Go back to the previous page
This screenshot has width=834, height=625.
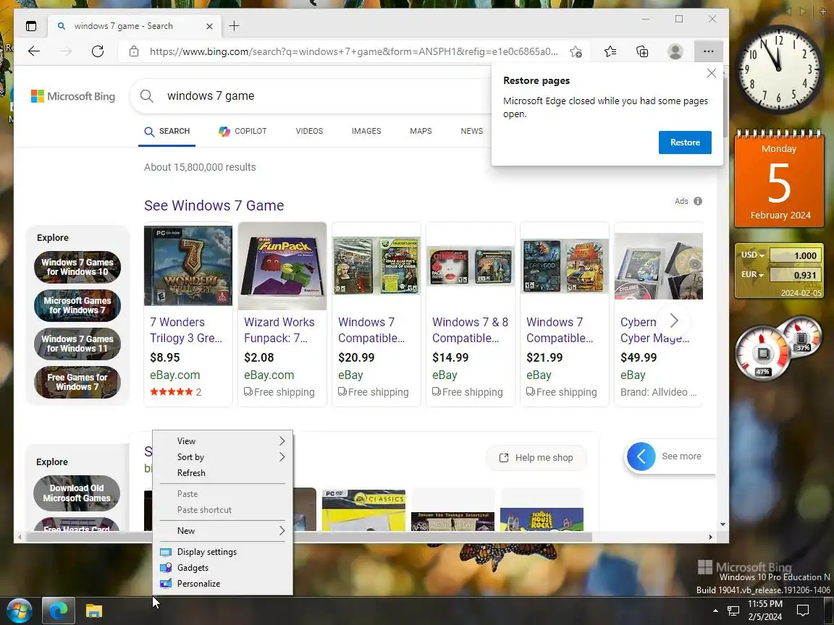[34, 51]
